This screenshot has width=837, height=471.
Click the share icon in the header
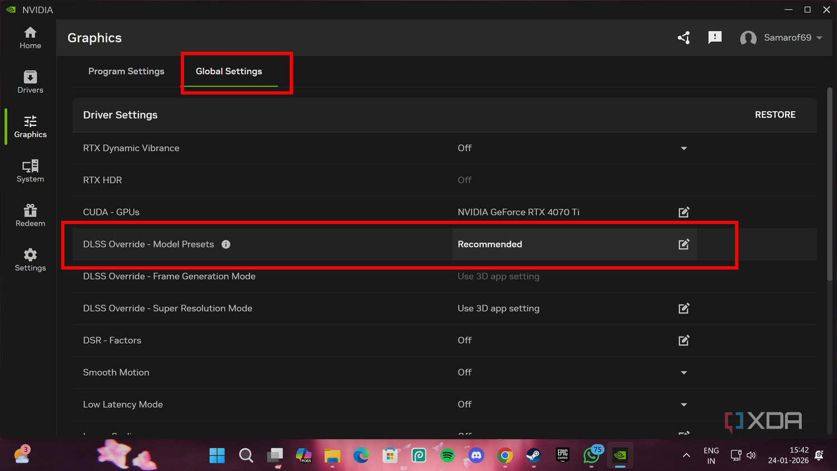(x=684, y=37)
